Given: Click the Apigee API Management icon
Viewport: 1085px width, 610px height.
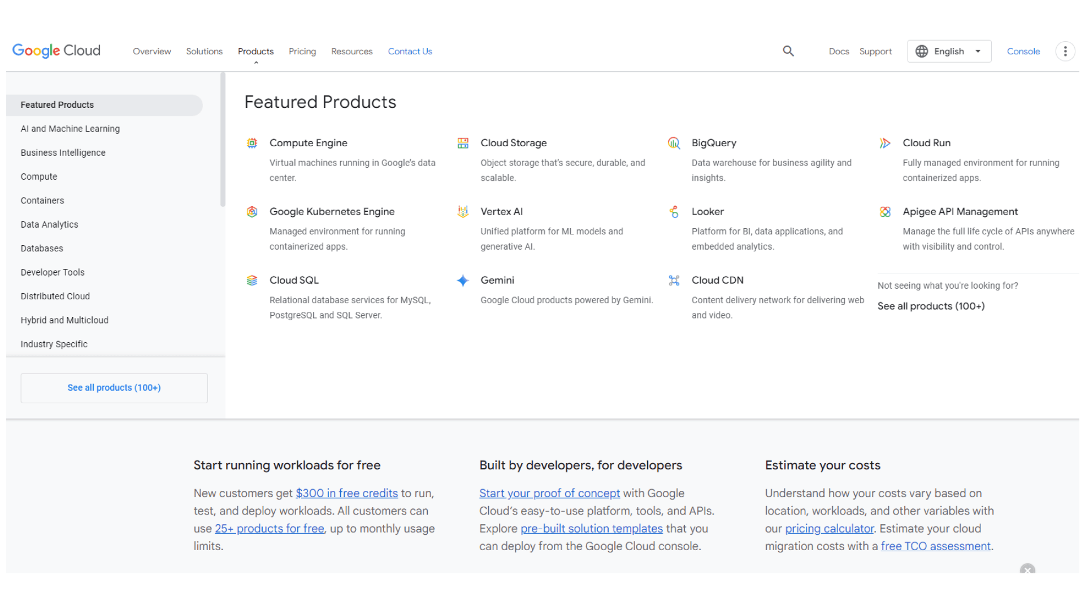Looking at the screenshot, I should click(x=885, y=212).
